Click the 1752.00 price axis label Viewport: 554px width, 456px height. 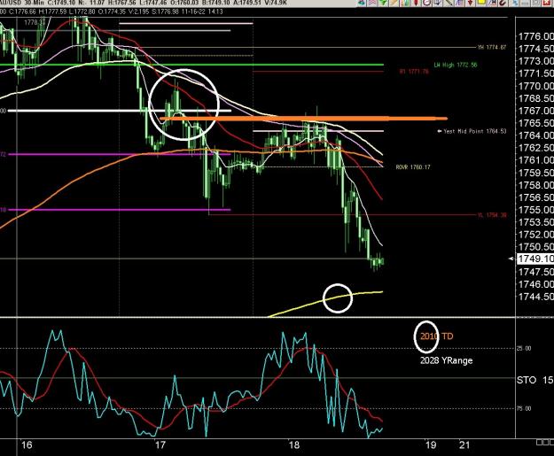535,235
